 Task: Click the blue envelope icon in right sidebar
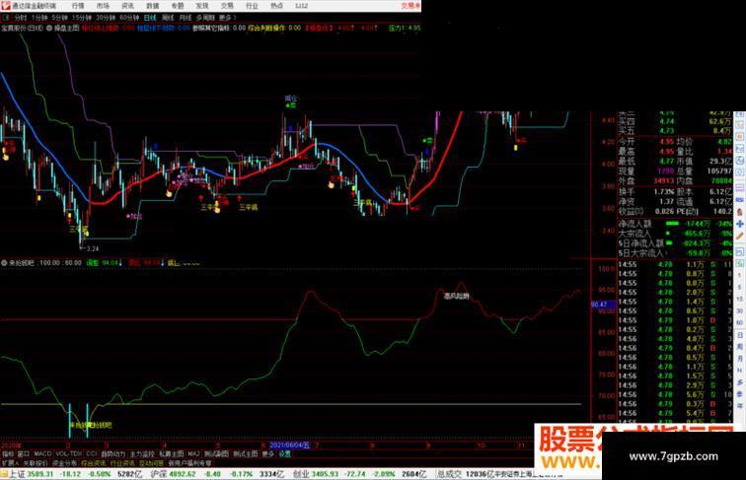pos(740,200)
